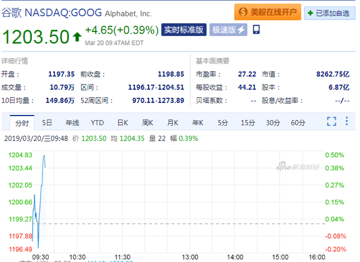360x262 pixels.
Task: Select the 年K chart tab
Action: point(198,123)
